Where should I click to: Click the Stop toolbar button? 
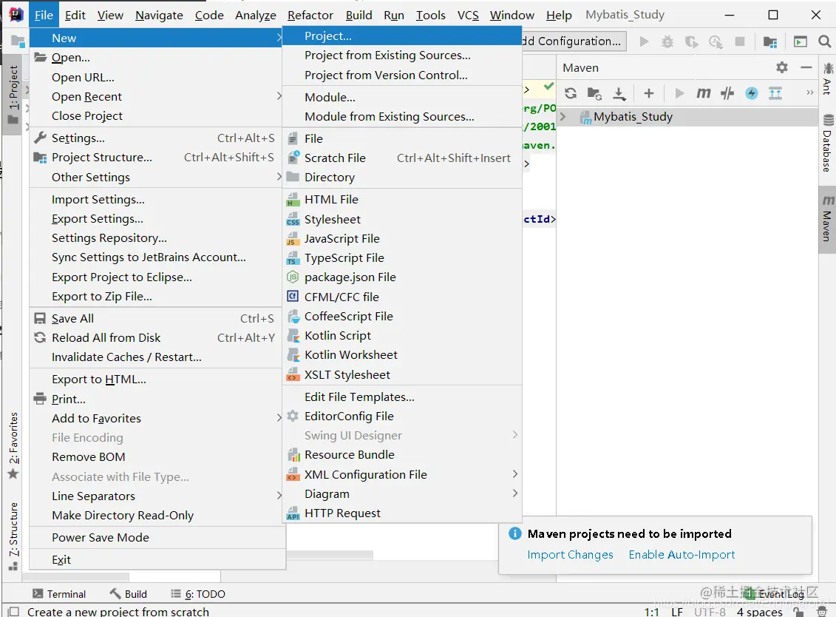click(739, 41)
